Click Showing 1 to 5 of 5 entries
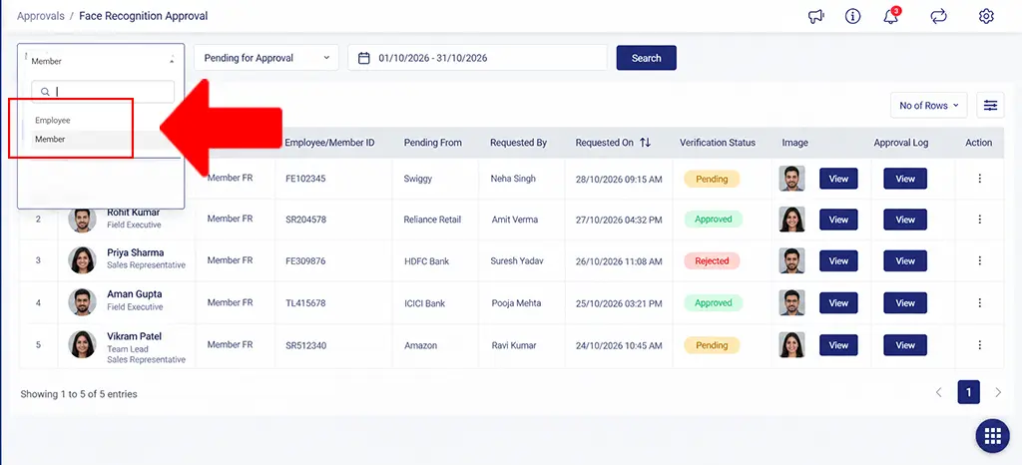1022x465 pixels. coord(79,394)
